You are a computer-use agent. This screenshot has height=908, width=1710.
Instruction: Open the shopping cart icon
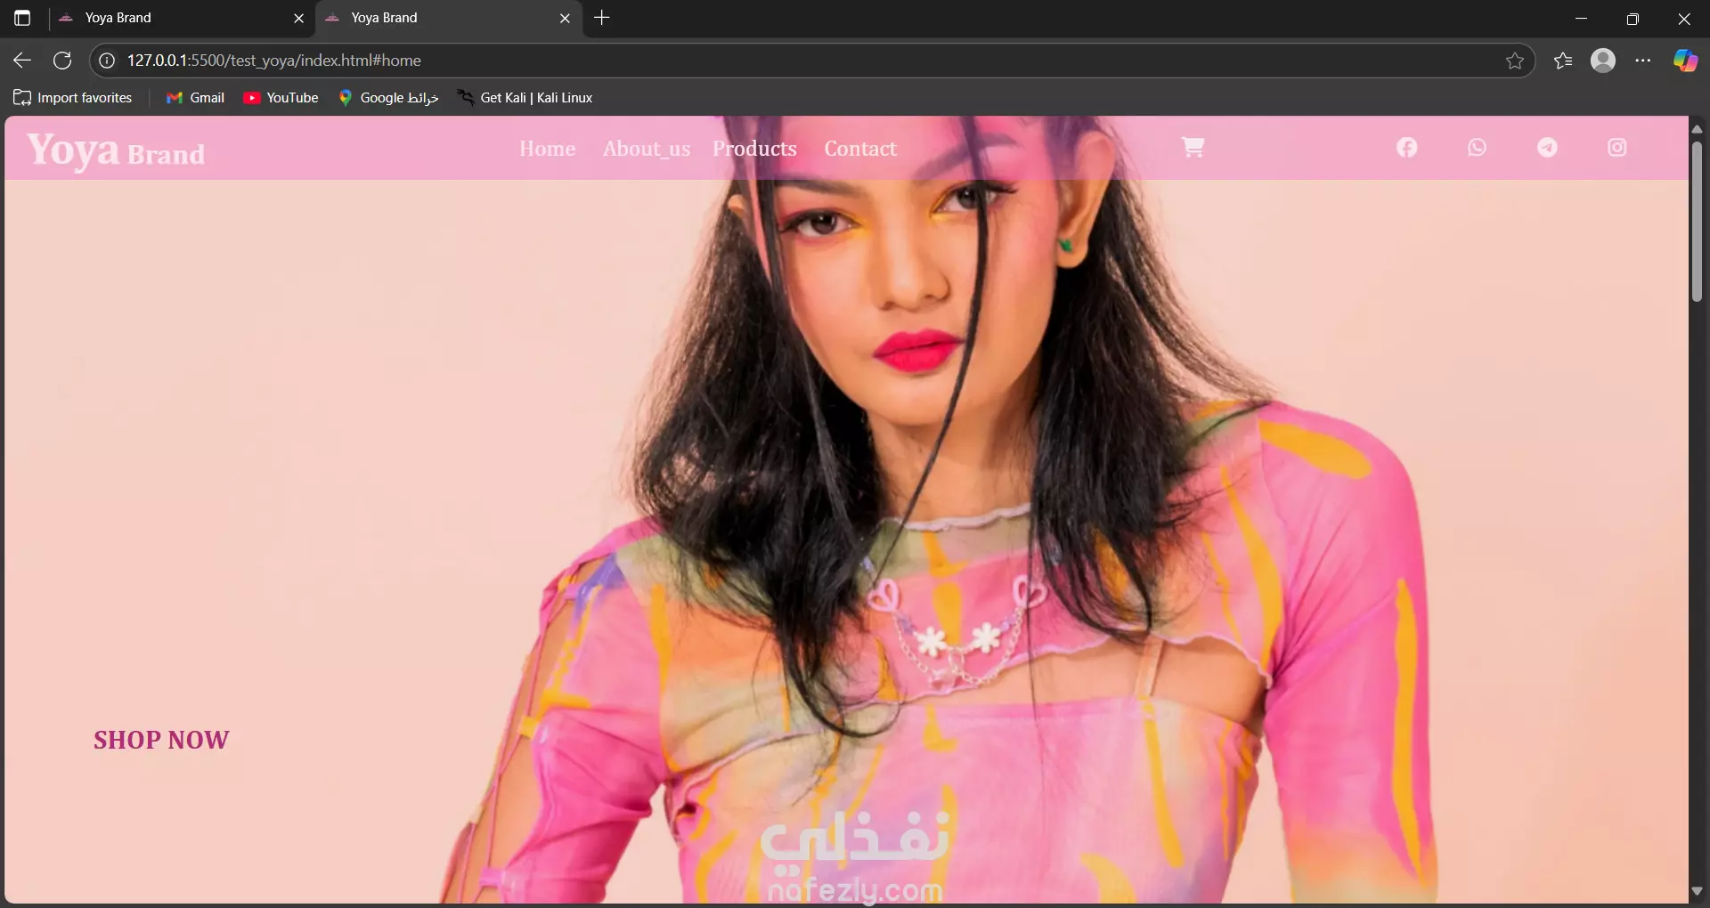point(1193,147)
